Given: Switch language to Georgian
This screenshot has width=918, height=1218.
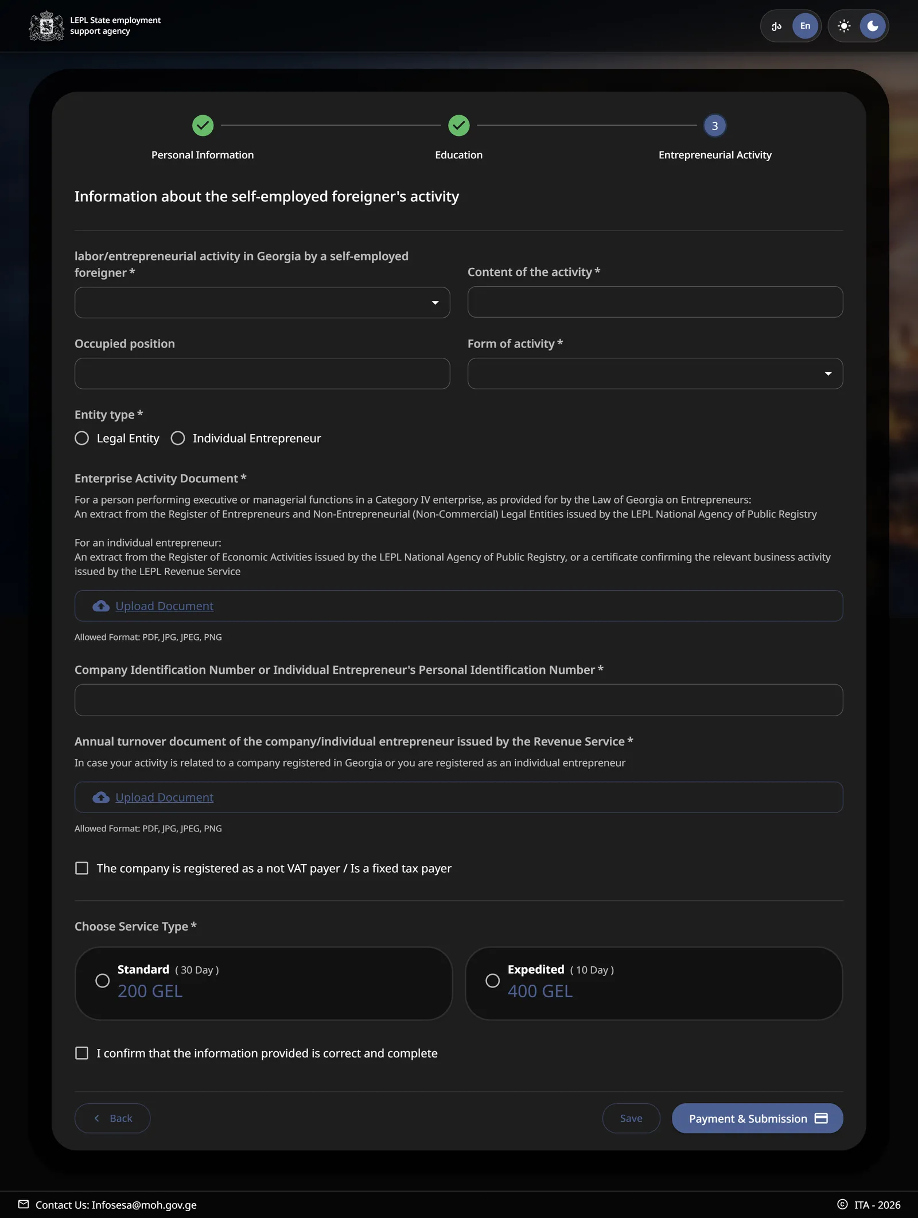Looking at the screenshot, I should [776, 26].
